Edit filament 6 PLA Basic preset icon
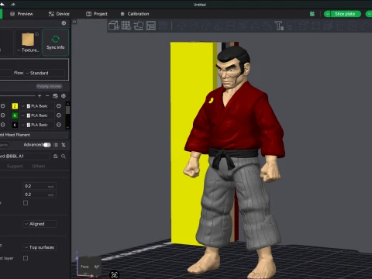The image size is (372, 279). pos(59,125)
